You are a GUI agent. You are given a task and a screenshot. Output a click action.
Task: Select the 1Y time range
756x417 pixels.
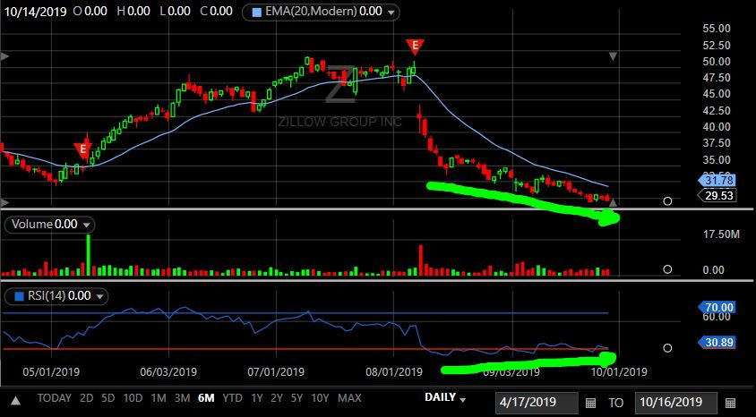pyautogui.click(x=257, y=398)
